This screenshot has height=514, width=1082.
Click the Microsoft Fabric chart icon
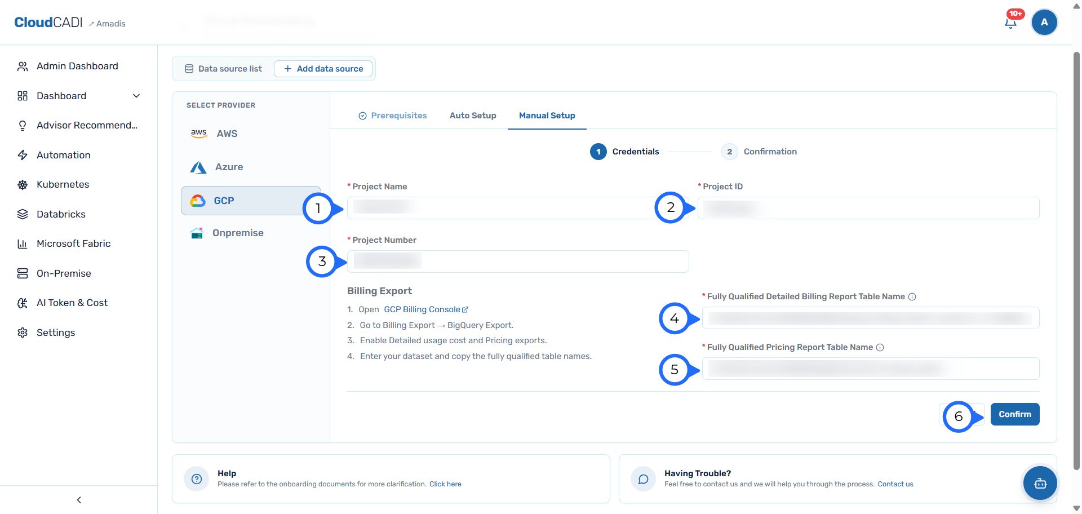point(23,244)
